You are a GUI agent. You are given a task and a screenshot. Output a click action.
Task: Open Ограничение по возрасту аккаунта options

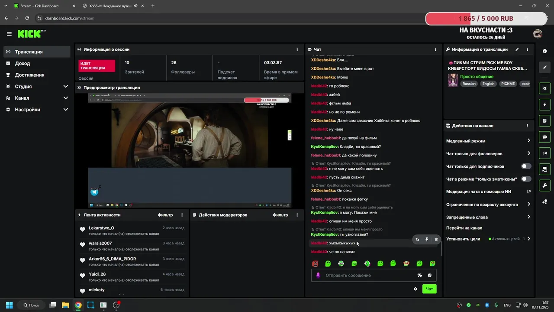(488, 205)
